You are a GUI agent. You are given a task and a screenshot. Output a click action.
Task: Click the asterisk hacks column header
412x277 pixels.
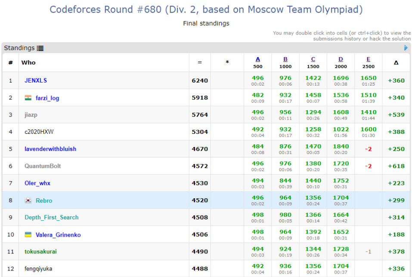[x=227, y=62]
